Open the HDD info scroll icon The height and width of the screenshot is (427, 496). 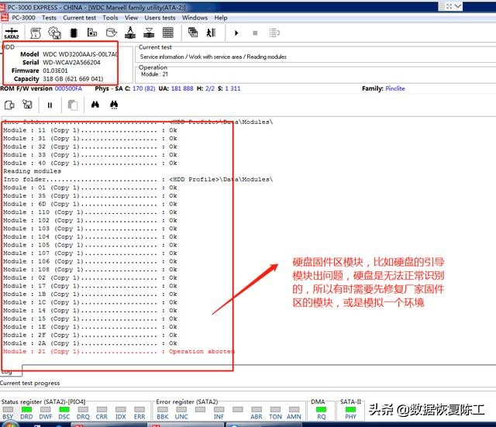pos(36,33)
